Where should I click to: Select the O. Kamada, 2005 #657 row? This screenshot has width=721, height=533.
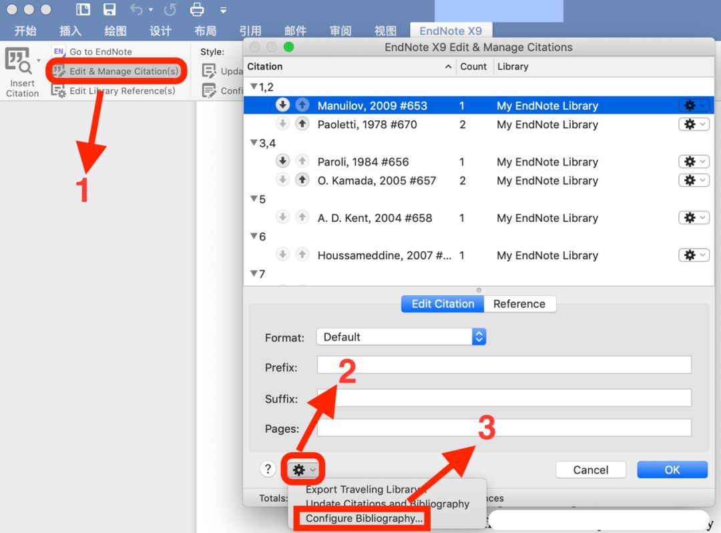pyautogui.click(x=479, y=180)
